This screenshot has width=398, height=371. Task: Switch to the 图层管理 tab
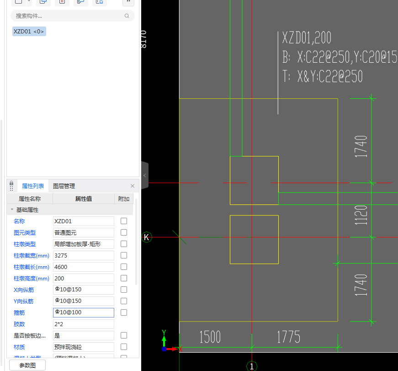click(64, 186)
